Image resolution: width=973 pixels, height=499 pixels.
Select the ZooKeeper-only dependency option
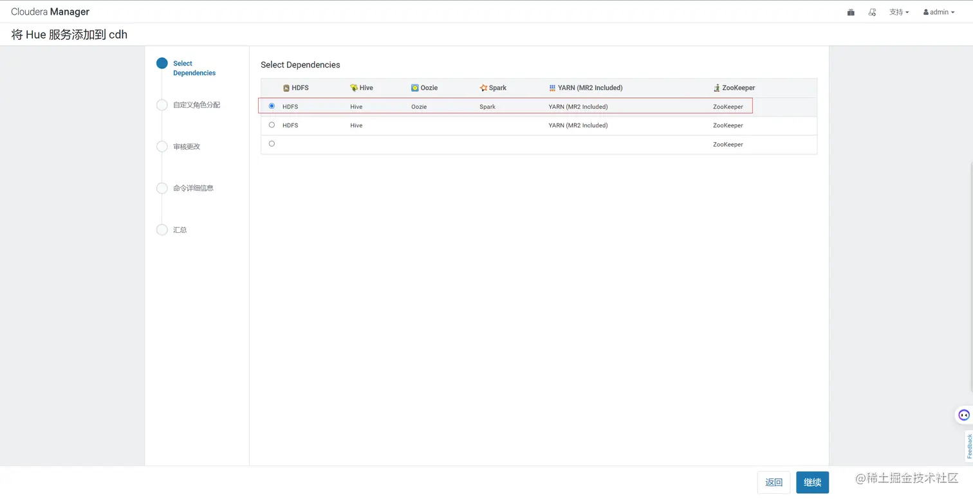coord(272,143)
